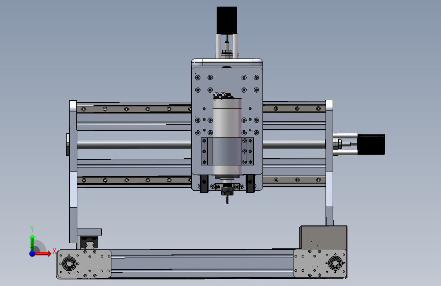Image resolution: width=441 pixels, height=286 pixels.
Task: Pick the cutting bit below the spindle
Action: coord(227,199)
